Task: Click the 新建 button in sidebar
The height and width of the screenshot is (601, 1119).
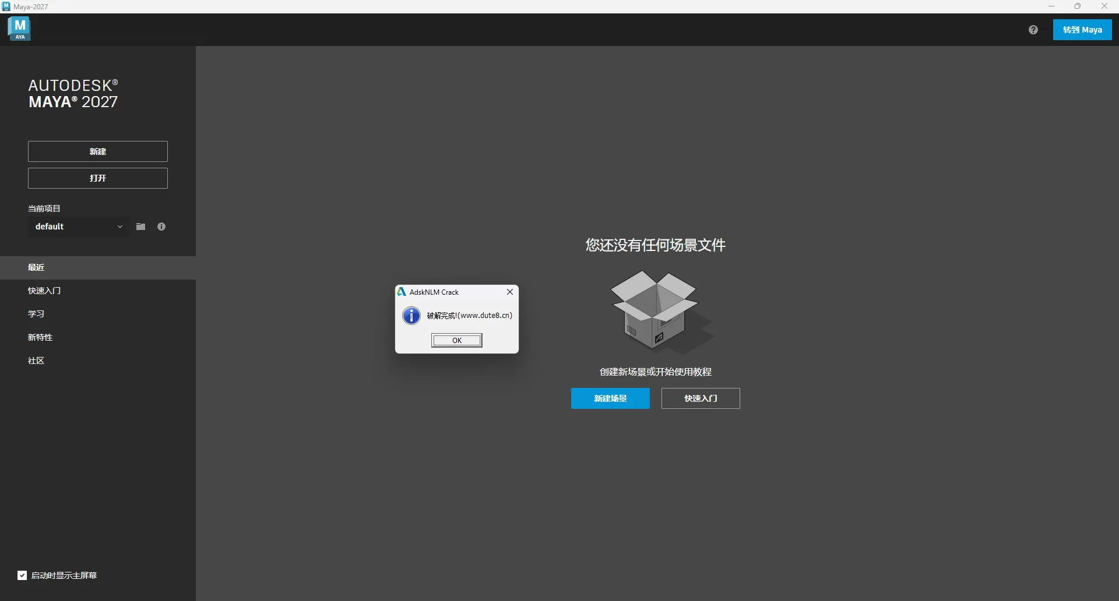Action: click(x=98, y=151)
